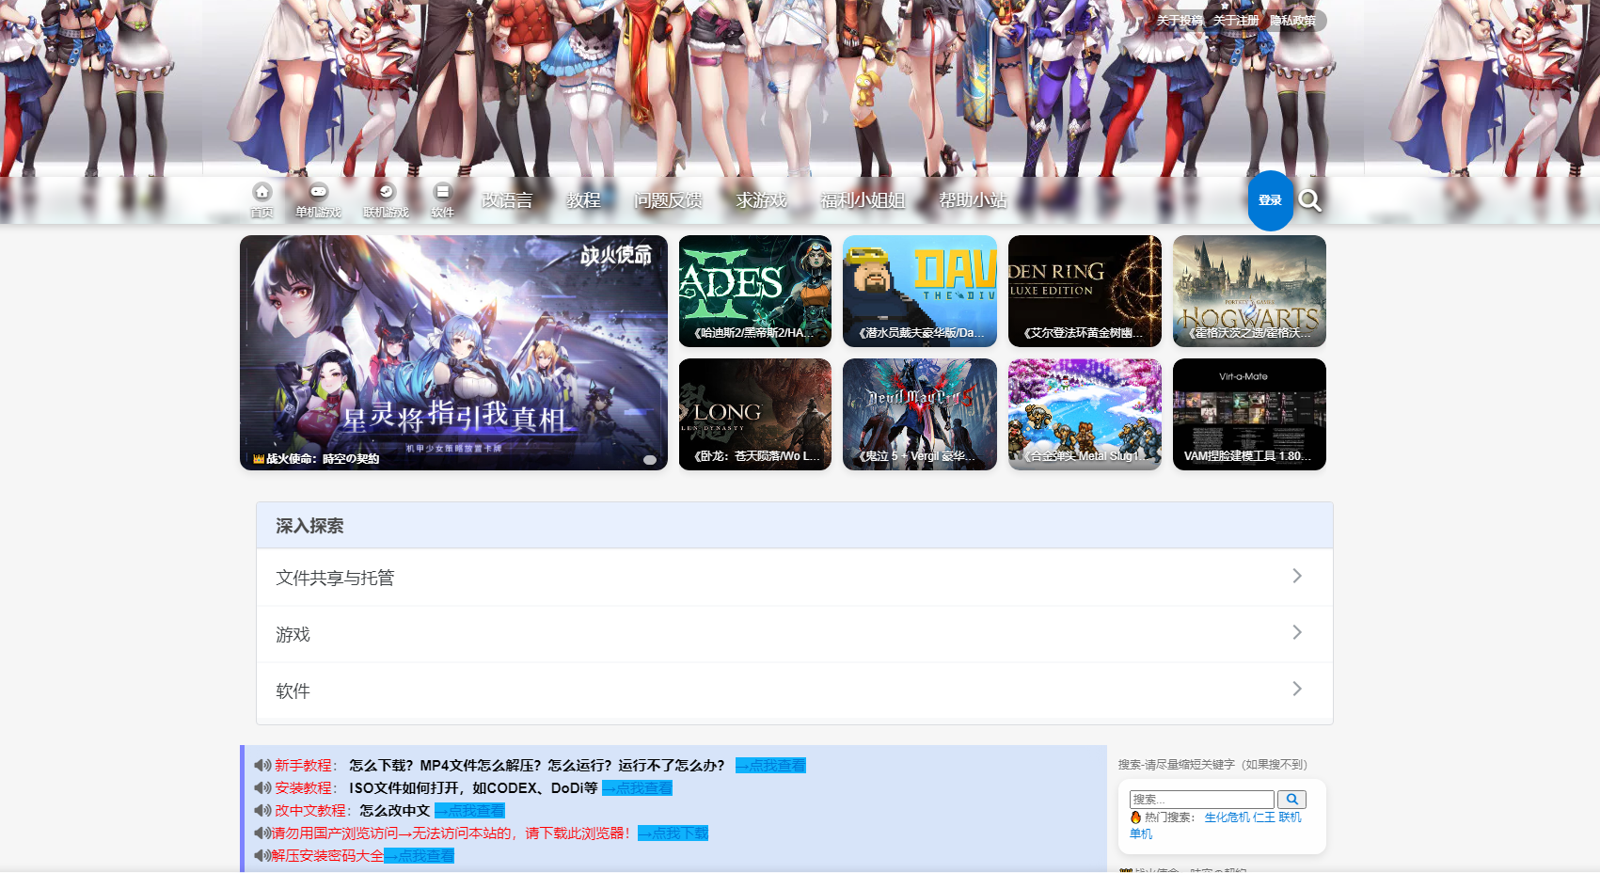1600x873 pixels.
Task: Click the speaker icon before 改中文教程
Action: click(262, 811)
